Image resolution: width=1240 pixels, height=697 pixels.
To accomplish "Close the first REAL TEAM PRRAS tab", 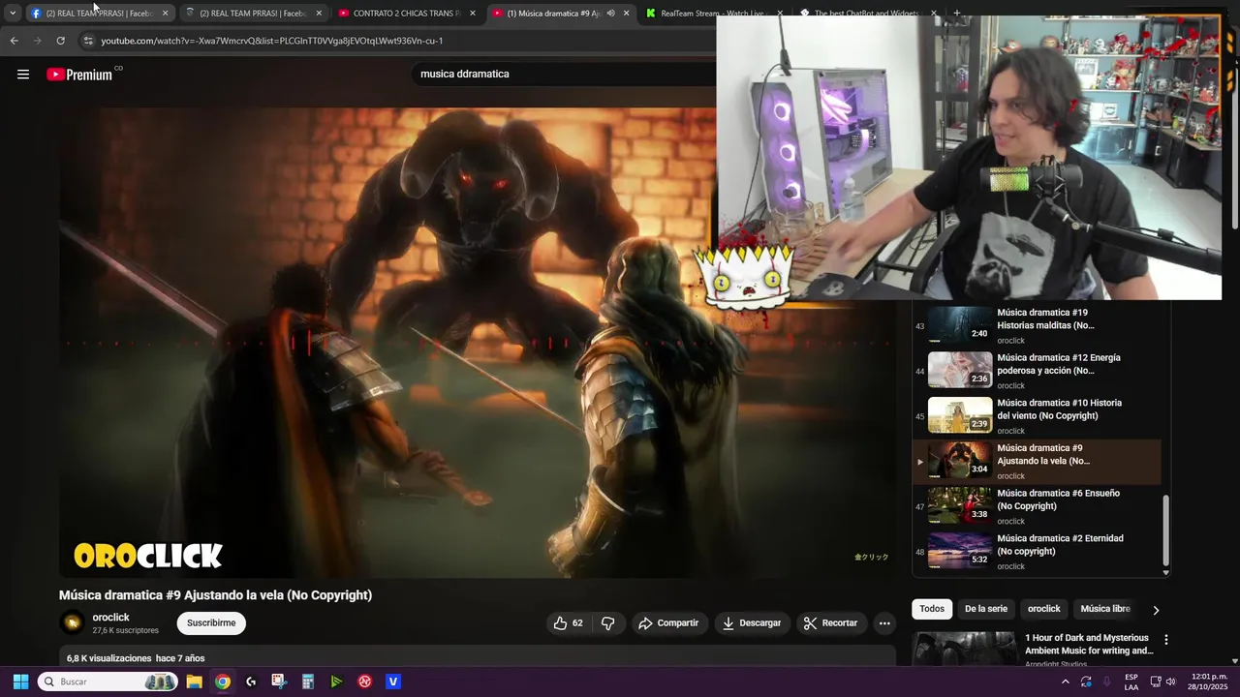I will point(165,14).
